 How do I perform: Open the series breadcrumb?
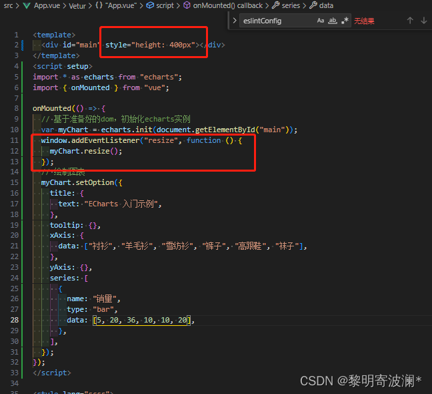[x=291, y=5]
